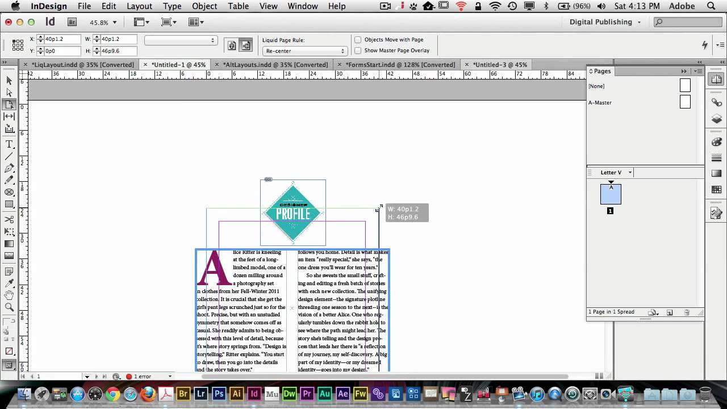The height and width of the screenshot is (409, 727).
Task: Open the Arrange Documents dropdown
Action: 196,22
